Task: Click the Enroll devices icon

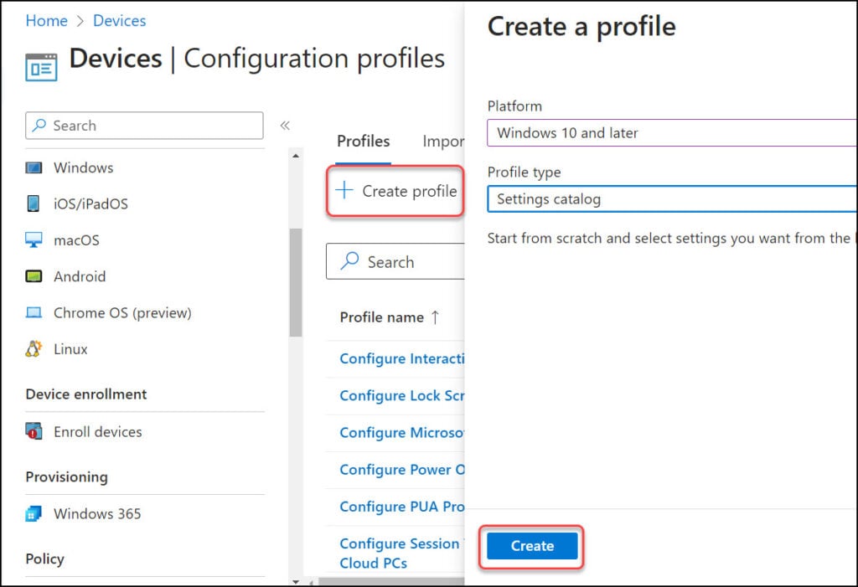Action: (x=34, y=431)
